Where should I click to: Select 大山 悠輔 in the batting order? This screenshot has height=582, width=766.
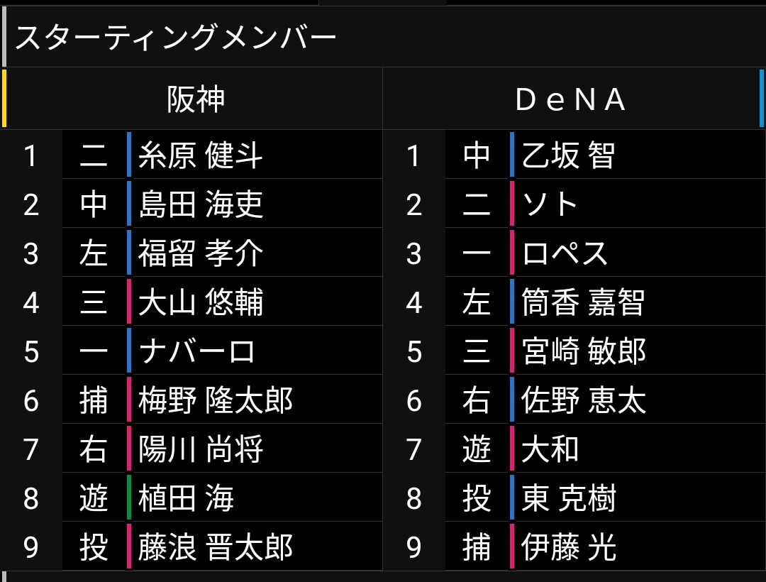point(201,302)
